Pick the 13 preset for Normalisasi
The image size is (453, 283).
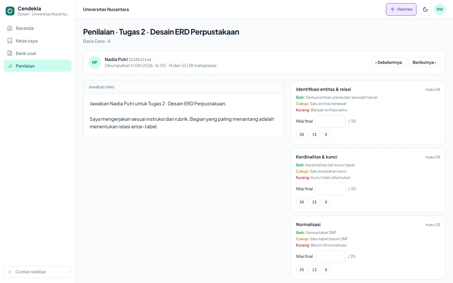(x=314, y=270)
